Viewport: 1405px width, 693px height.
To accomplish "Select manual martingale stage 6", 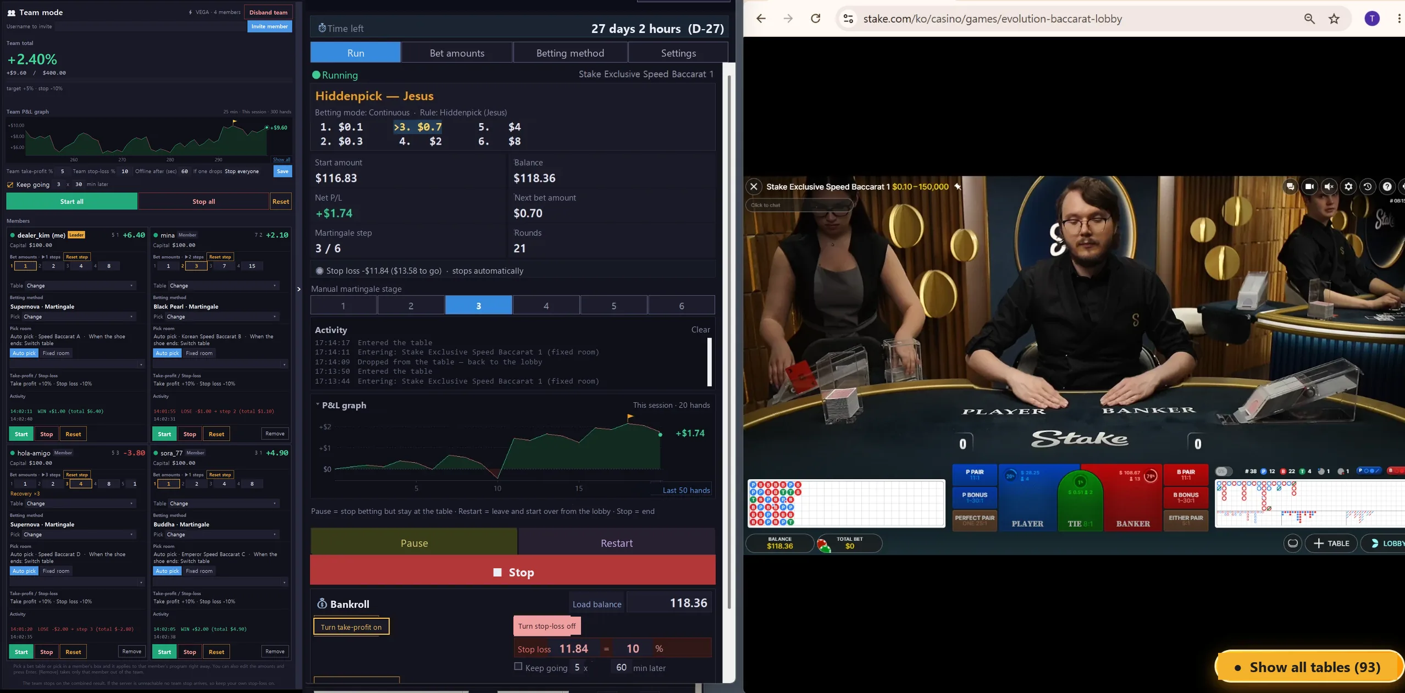I will click(x=682, y=306).
